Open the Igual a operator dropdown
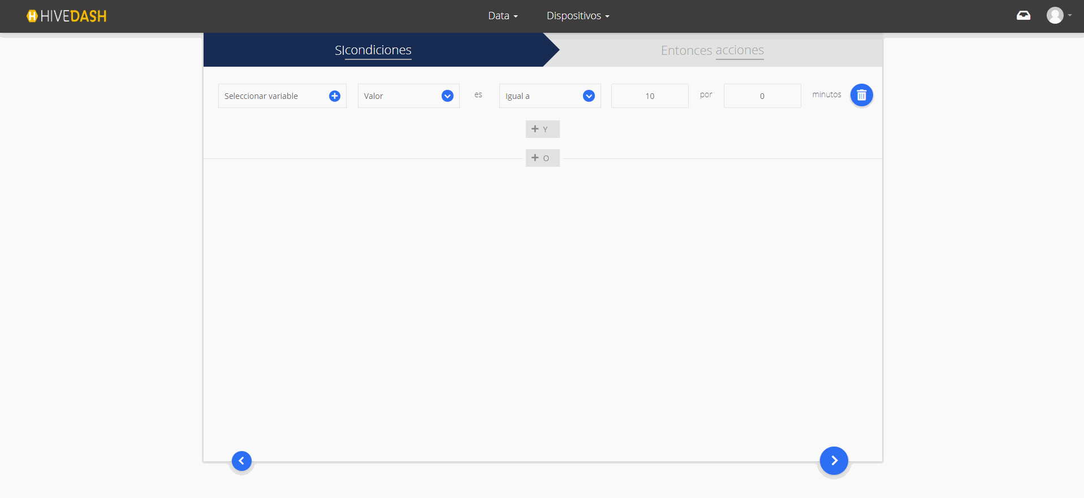 [540, 96]
